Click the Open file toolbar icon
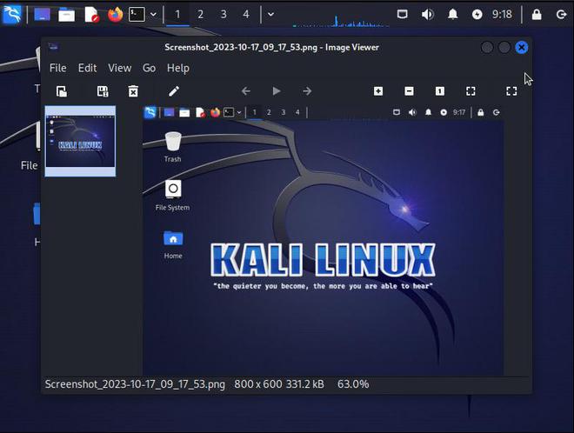The height and width of the screenshot is (433, 574). click(x=62, y=91)
